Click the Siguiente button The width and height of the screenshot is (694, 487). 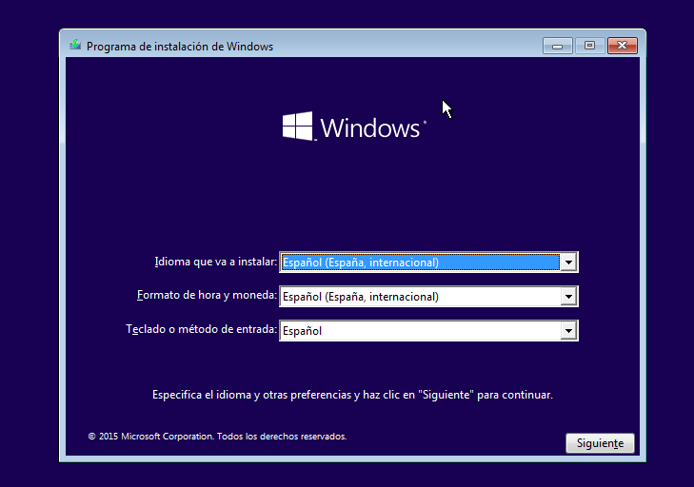[600, 443]
